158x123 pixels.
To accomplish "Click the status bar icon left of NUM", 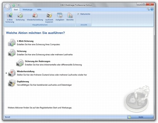I will 130,117.
